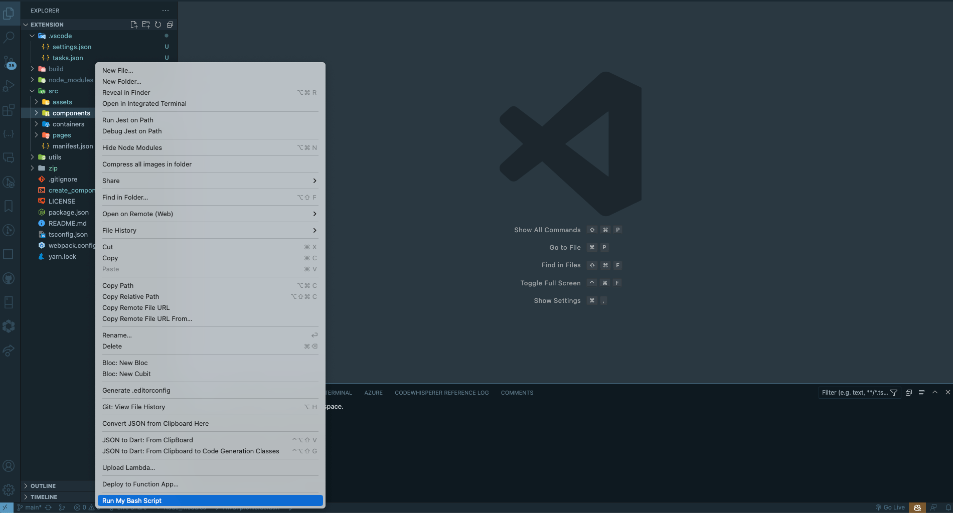Collapse the EXTENSION root section
953x513 pixels.
coord(26,25)
